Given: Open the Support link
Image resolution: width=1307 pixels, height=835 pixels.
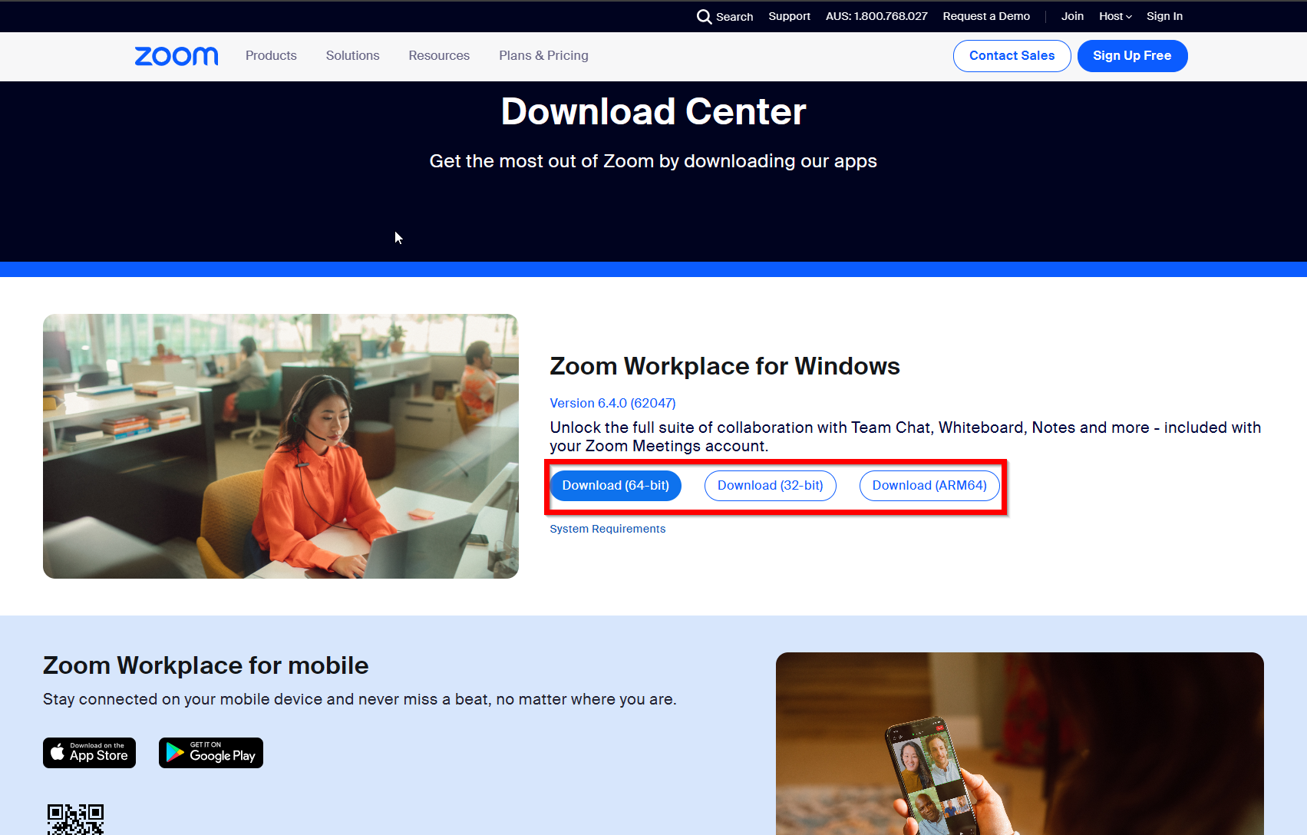Looking at the screenshot, I should [789, 16].
